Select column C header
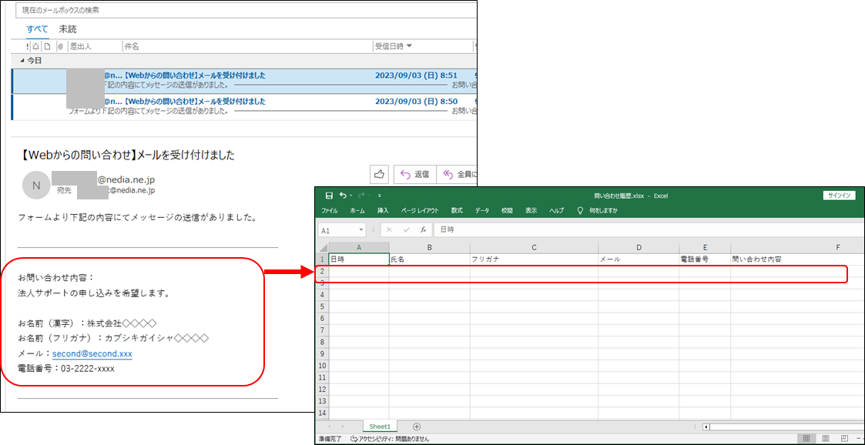865x445 pixels. [534, 248]
